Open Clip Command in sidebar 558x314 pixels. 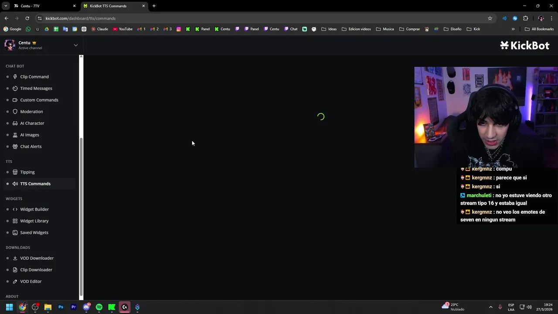coord(34,77)
